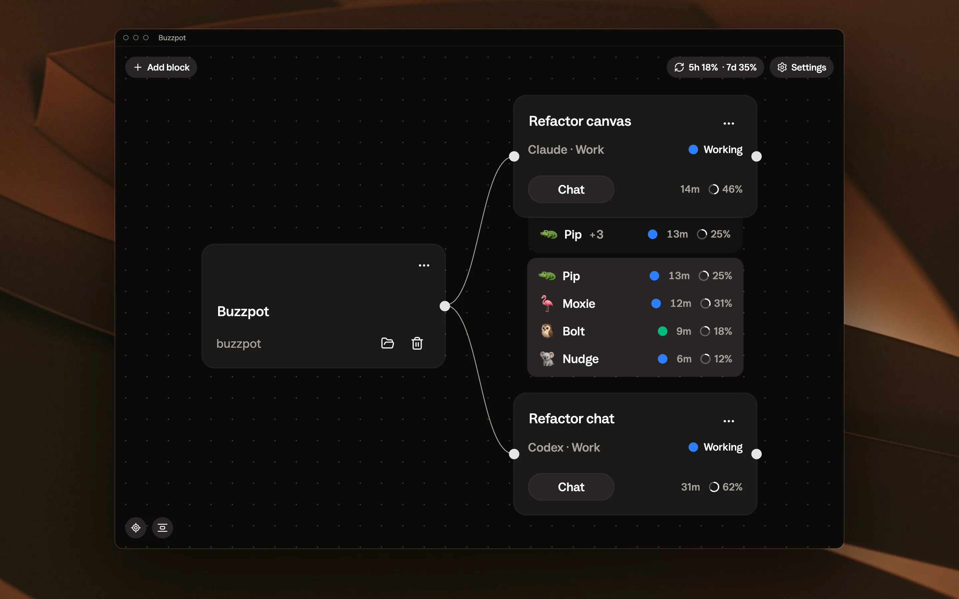Click the Refactor canvas title

[580, 121]
